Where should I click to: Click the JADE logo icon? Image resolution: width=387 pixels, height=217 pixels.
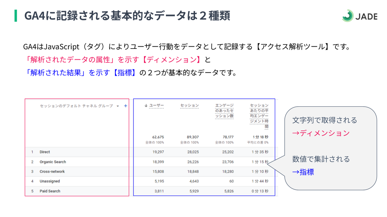tap(348, 16)
